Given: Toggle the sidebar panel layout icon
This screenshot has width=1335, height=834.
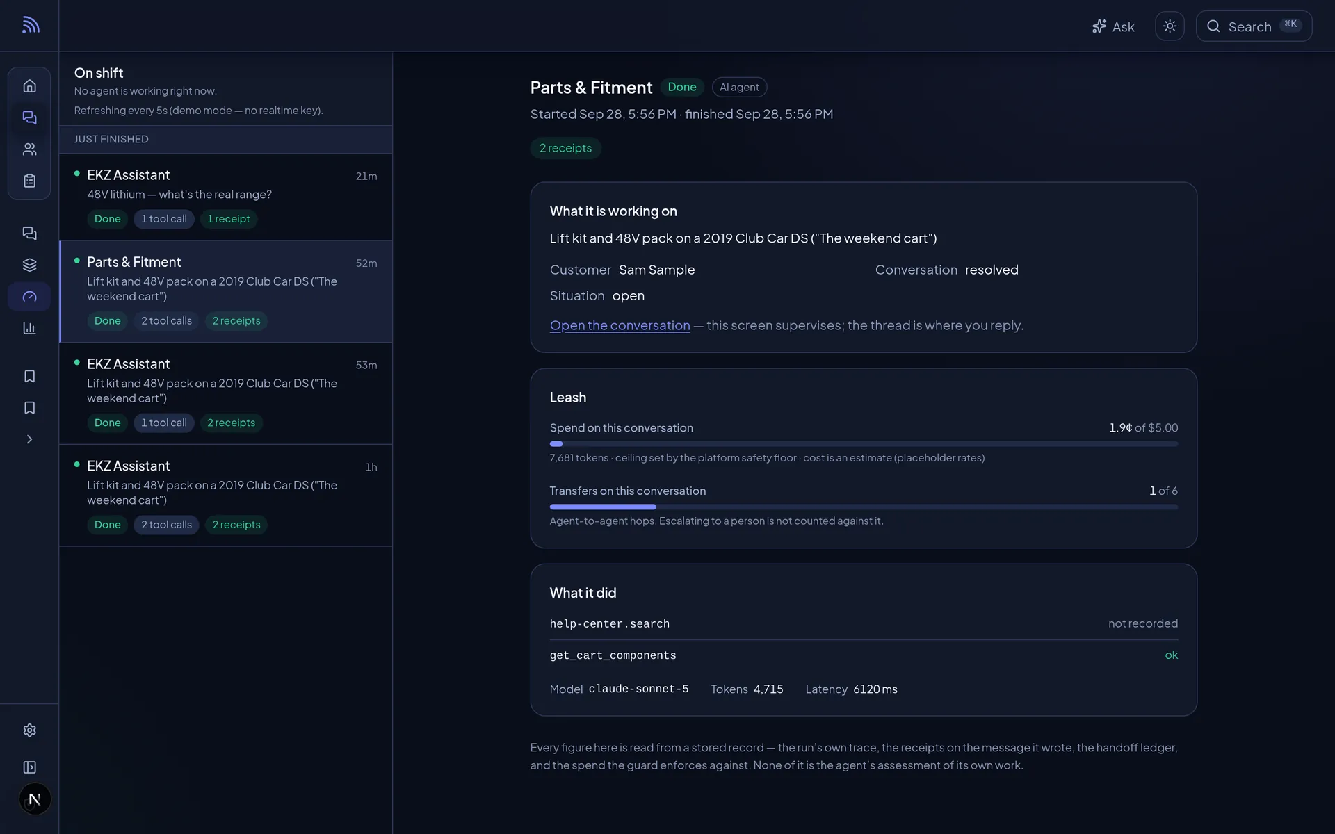Looking at the screenshot, I should click(29, 767).
